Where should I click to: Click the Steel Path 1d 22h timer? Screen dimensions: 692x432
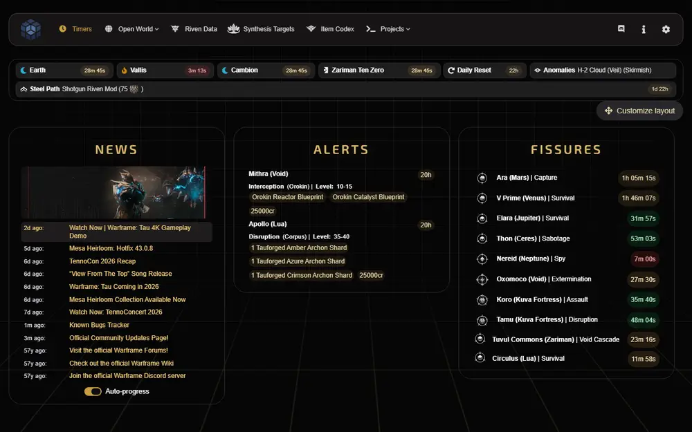point(659,89)
